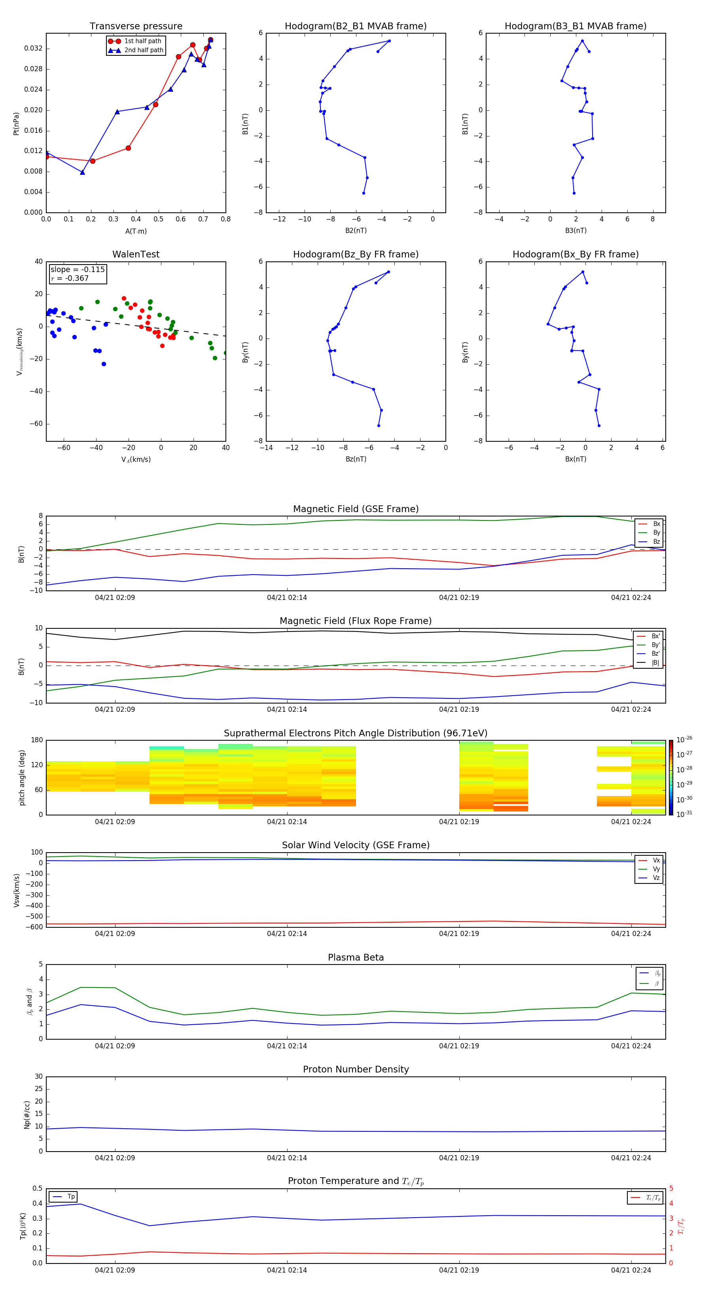The width and height of the screenshot is (712, 1305).
Task: Click the 'B3(nT)' x-axis label
Action: (576, 231)
